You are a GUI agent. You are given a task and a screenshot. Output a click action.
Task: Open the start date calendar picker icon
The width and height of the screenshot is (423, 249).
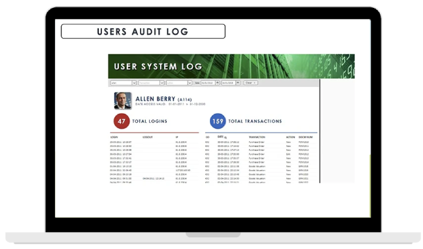click(x=218, y=83)
